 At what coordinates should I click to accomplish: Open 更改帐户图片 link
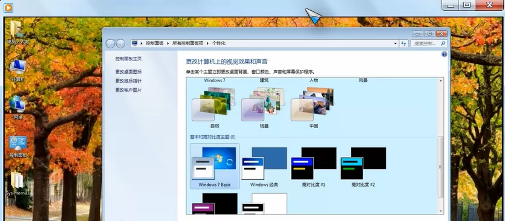[x=128, y=90]
